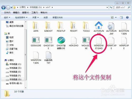Screen dimensions: 132x99
Task: Click the Forward navigation arrow
Action: pos(8,7)
